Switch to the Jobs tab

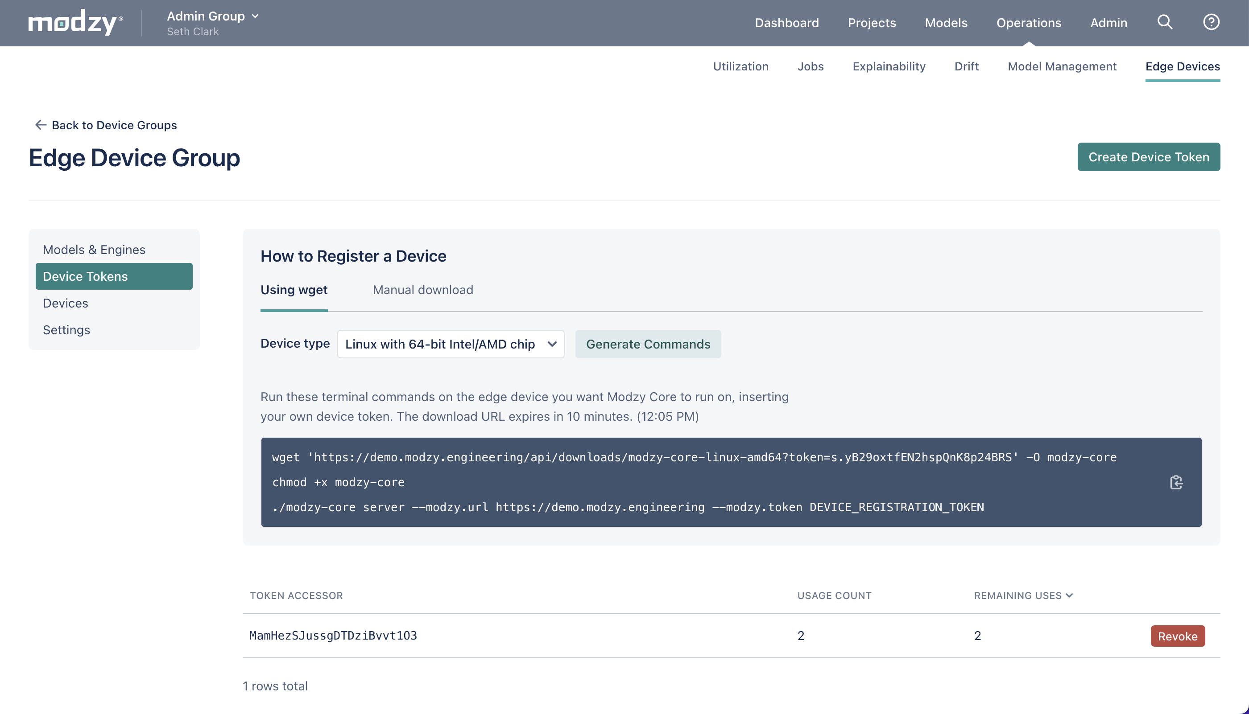pyautogui.click(x=810, y=66)
